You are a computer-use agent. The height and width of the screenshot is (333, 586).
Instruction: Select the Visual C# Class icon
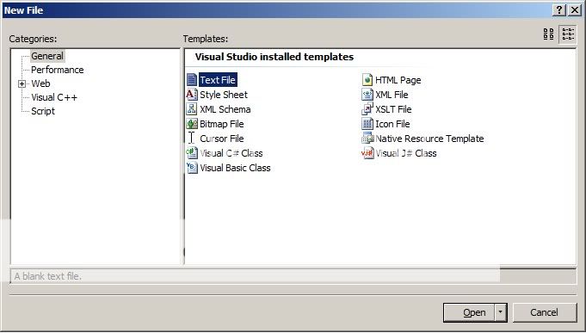pos(192,153)
